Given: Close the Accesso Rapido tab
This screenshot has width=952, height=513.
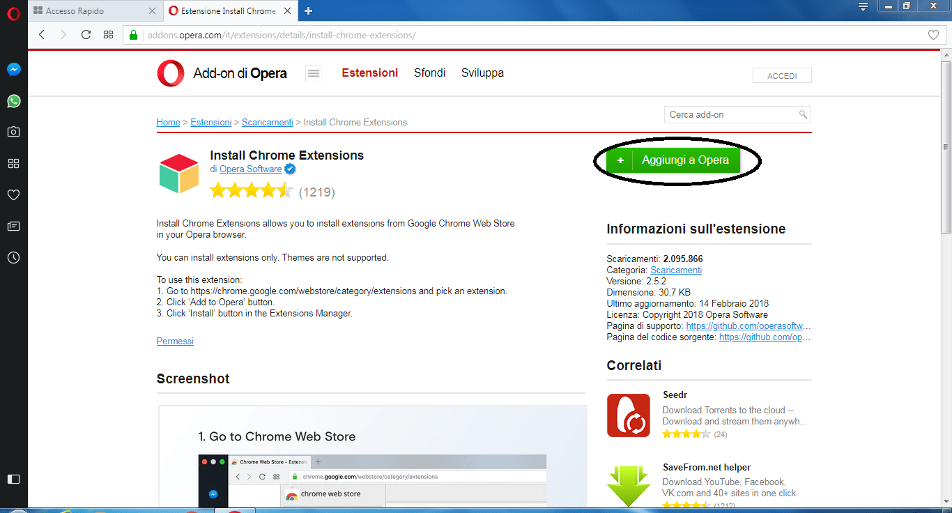Looking at the screenshot, I should coord(153,11).
